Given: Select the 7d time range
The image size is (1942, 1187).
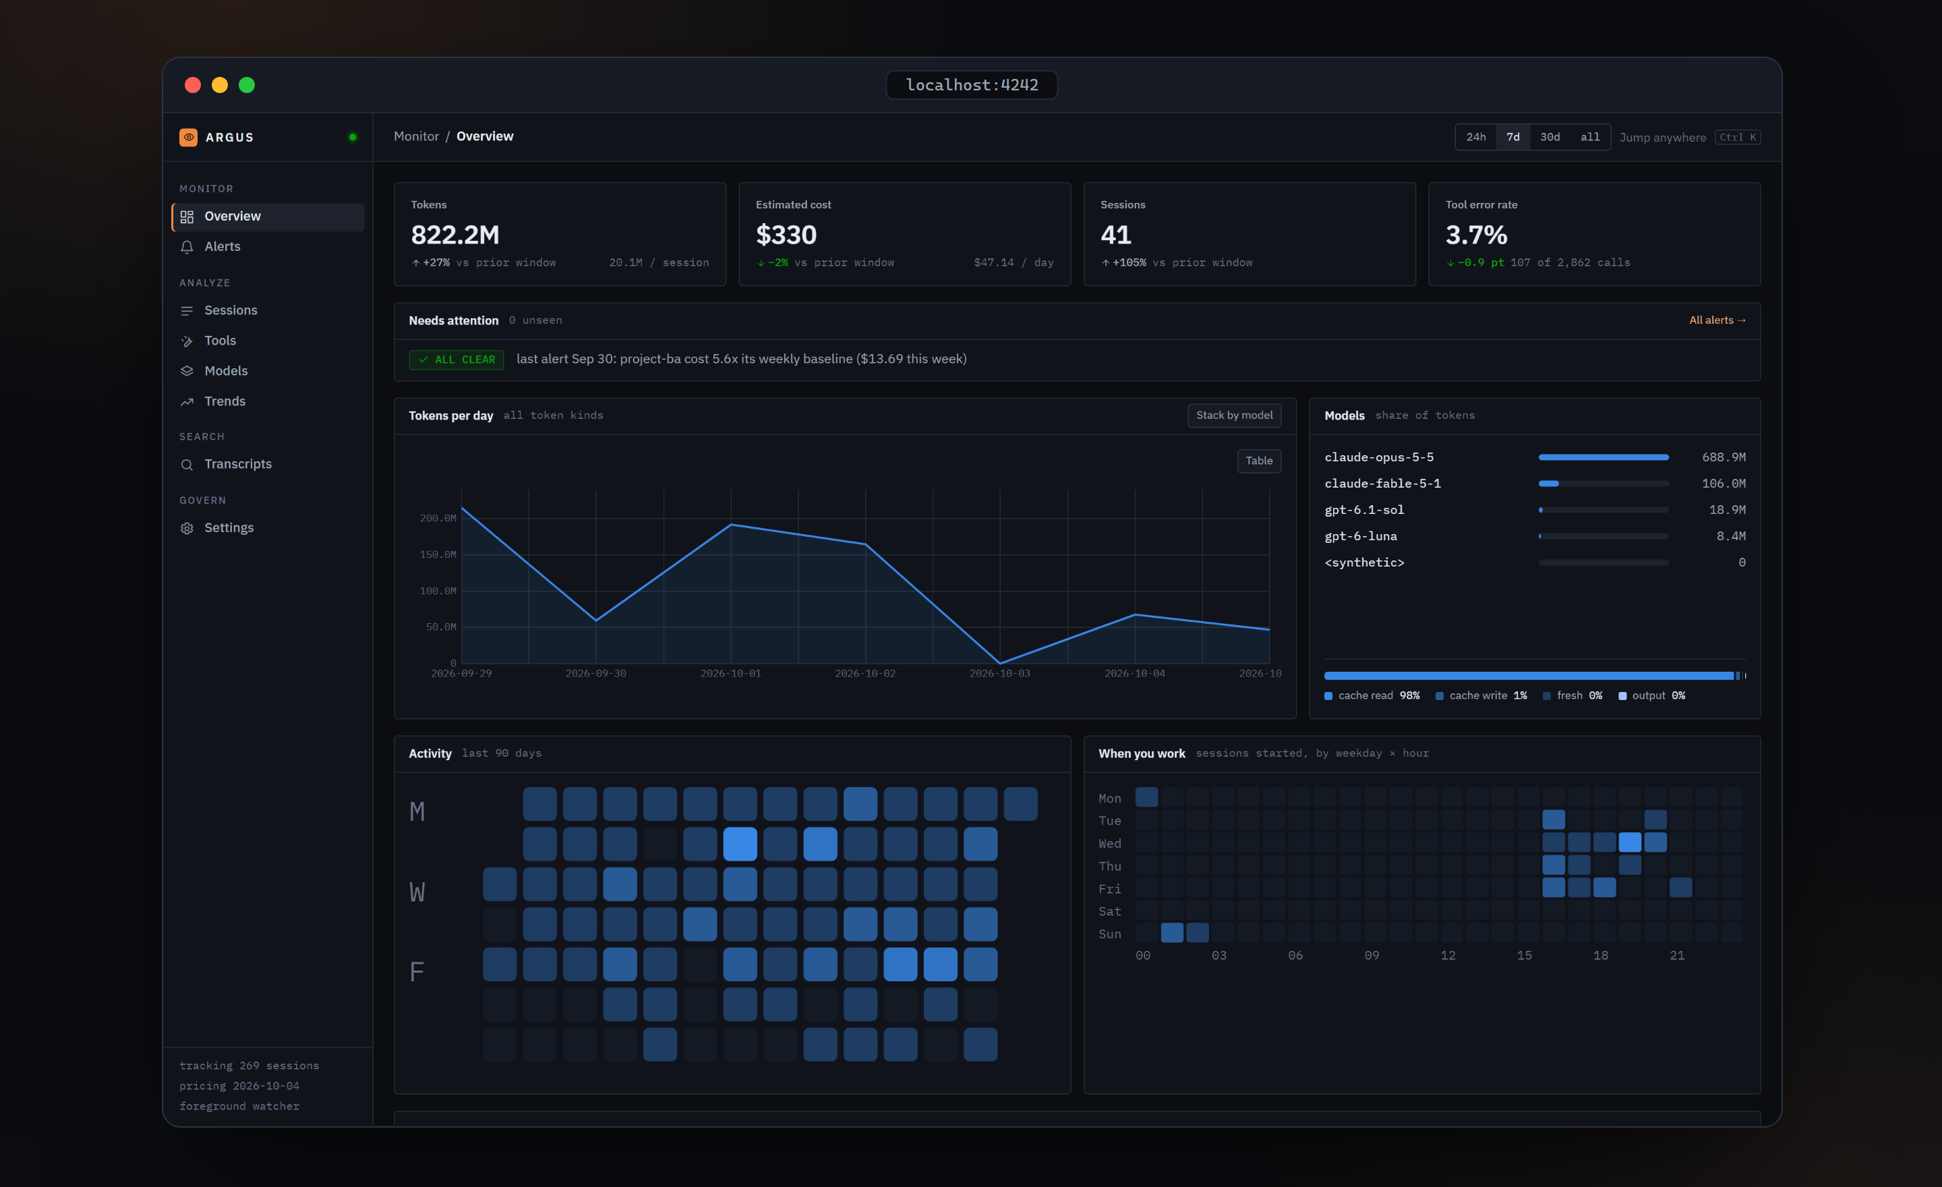Looking at the screenshot, I should 1512,137.
